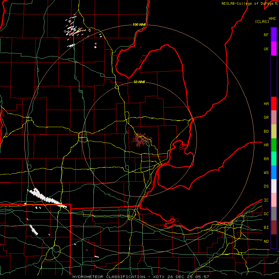279x279 pixels.
Task: Click the "IC" legend label
Action: pos(266,200)
